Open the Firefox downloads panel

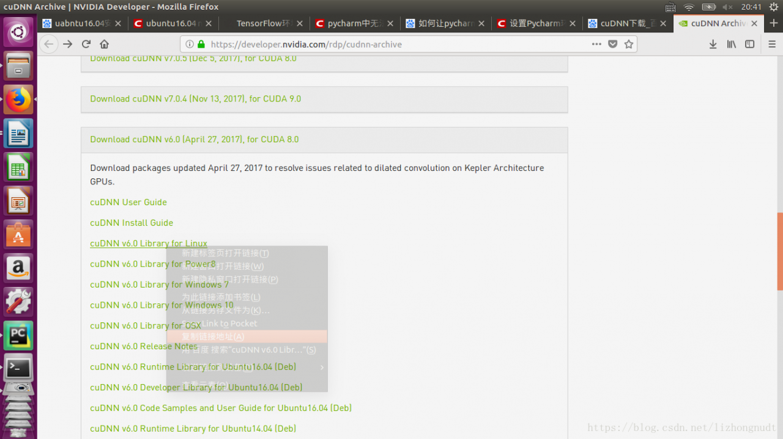[x=713, y=44]
